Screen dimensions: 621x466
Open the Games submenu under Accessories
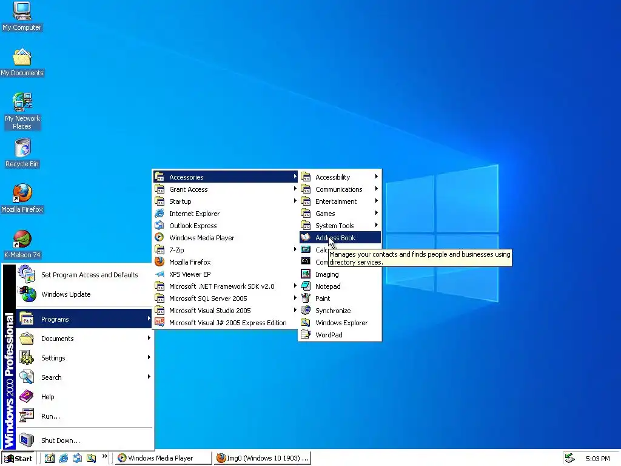(x=340, y=213)
